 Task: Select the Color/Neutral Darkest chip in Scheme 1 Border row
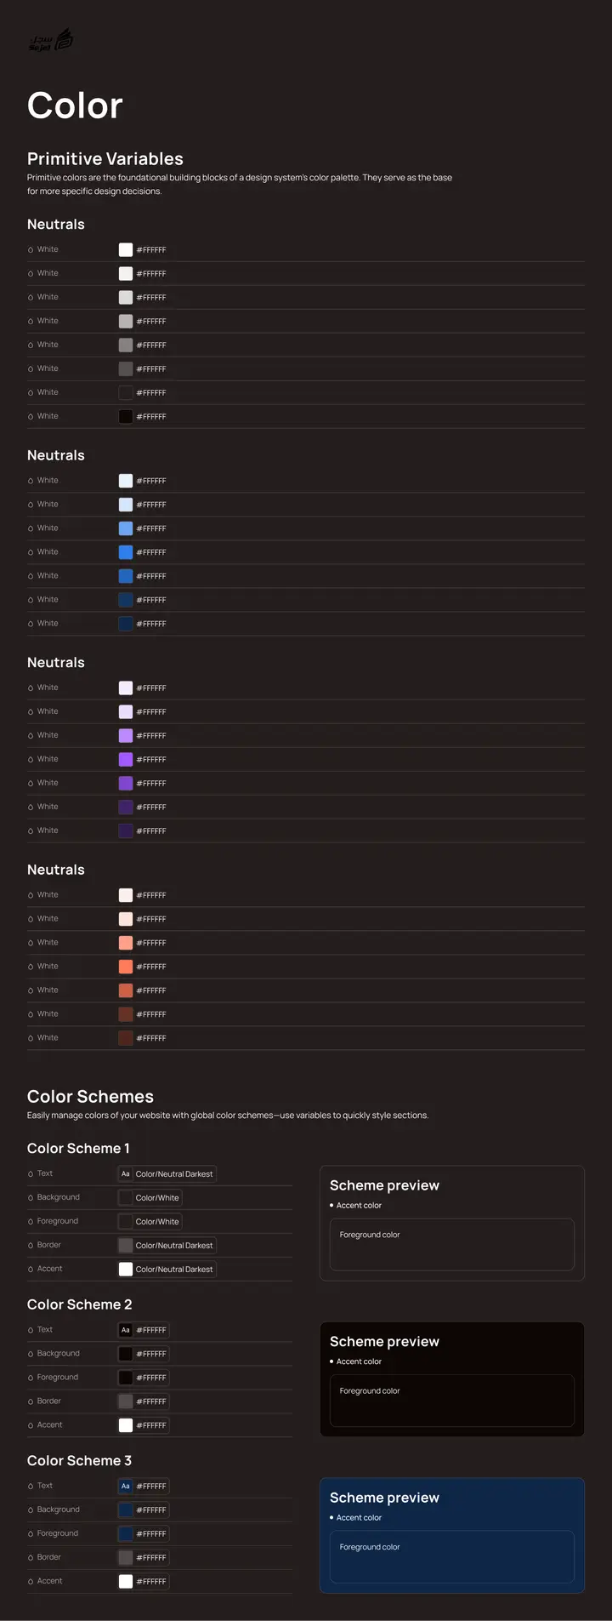pos(167,1246)
